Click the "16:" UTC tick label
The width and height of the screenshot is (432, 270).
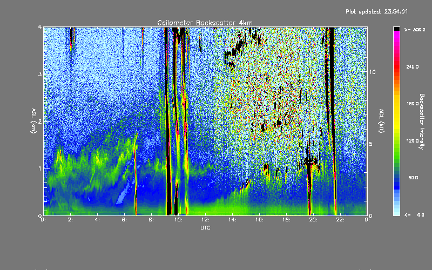tap(259, 220)
